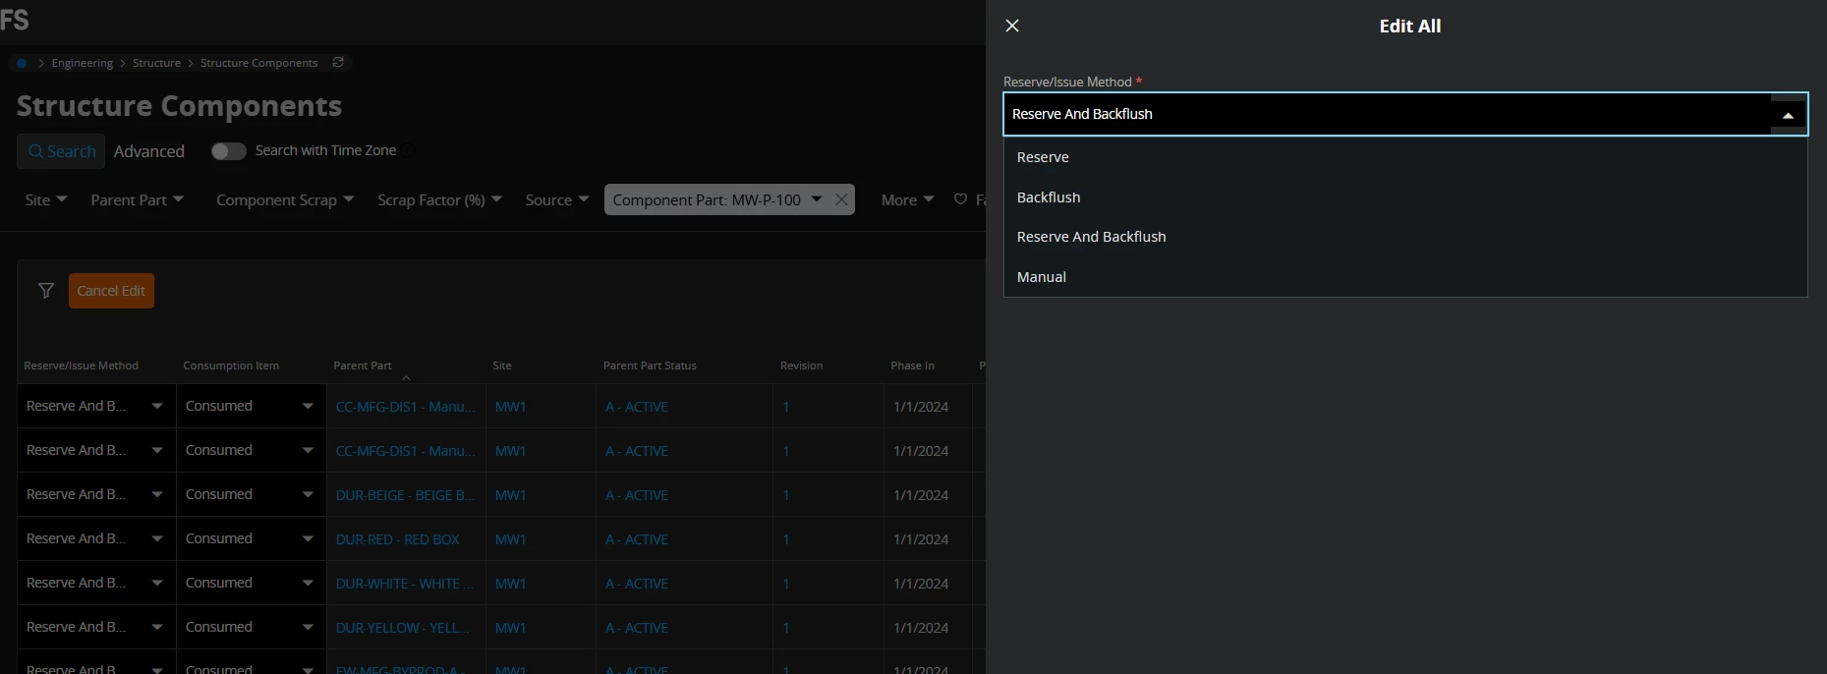Open DUR-BEIGE - BEIGE B... parent part link

[x=405, y=495]
